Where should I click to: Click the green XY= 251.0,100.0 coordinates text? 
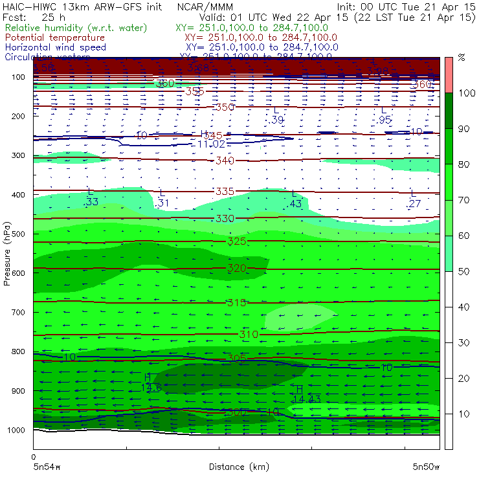[252, 28]
